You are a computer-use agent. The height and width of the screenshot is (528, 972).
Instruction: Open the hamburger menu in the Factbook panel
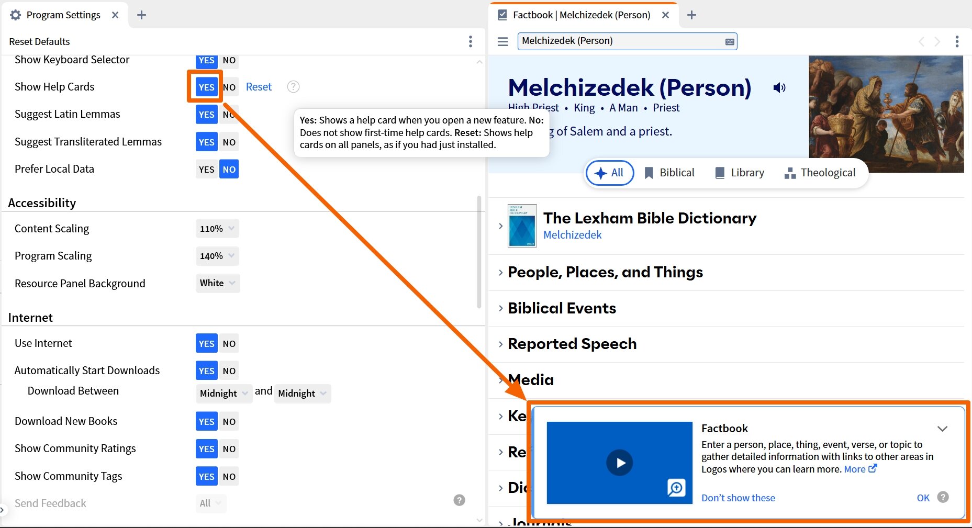point(502,41)
